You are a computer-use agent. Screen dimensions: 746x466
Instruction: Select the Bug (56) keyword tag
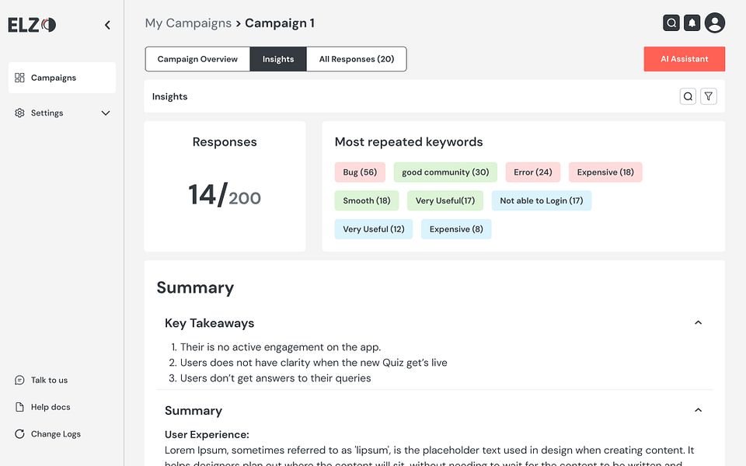pyautogui.click(x=360, y=172)
